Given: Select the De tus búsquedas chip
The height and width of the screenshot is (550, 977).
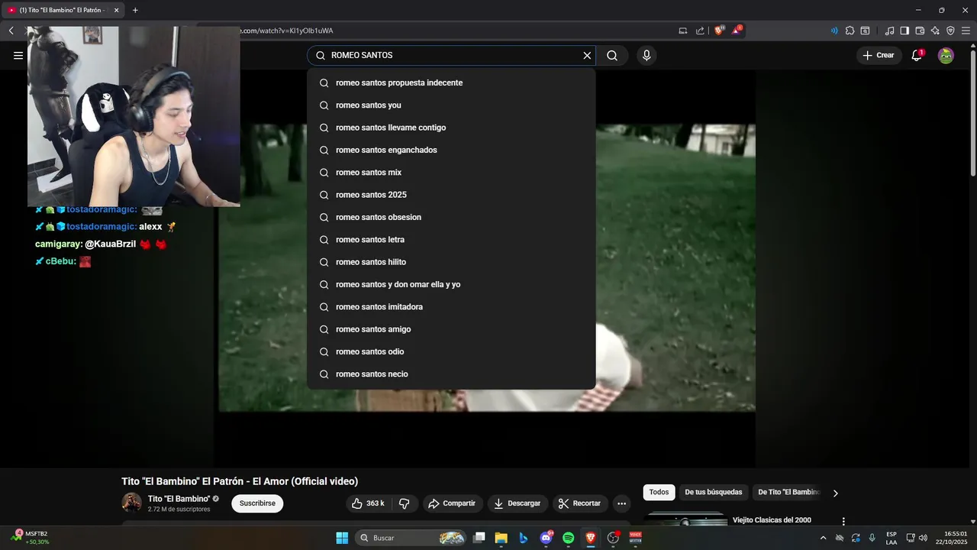Looking at the screenshot, I should [713, 492].
